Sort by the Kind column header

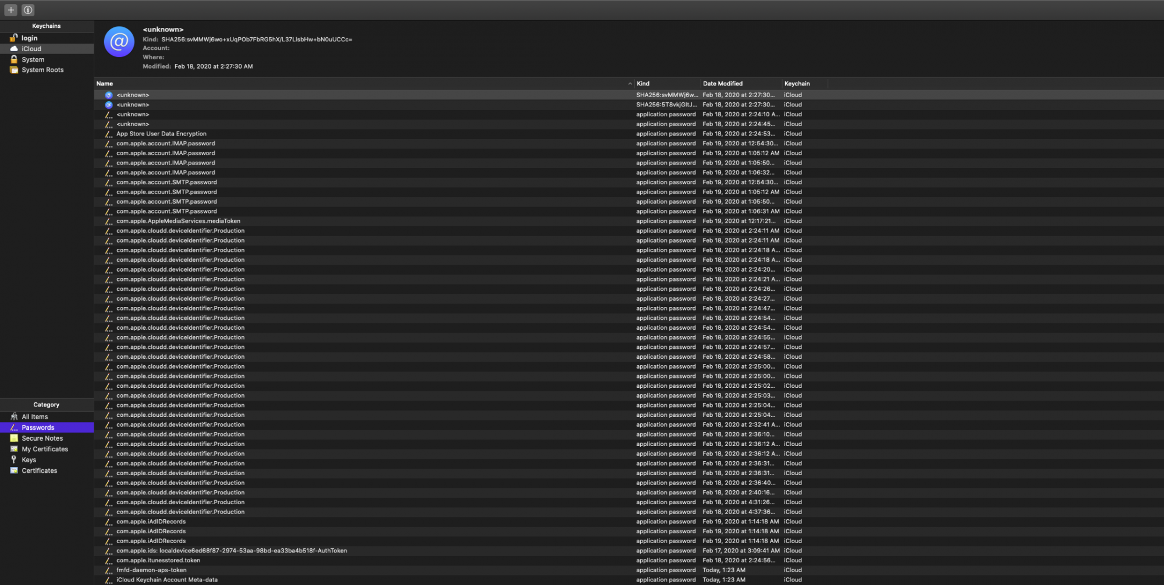[x=668, y=84]
